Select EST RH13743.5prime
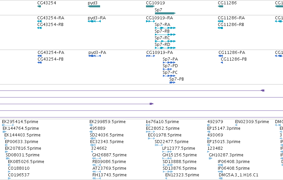Image resolution: width=283 pixels, height=180 pixels. click(x=96, y=178)
